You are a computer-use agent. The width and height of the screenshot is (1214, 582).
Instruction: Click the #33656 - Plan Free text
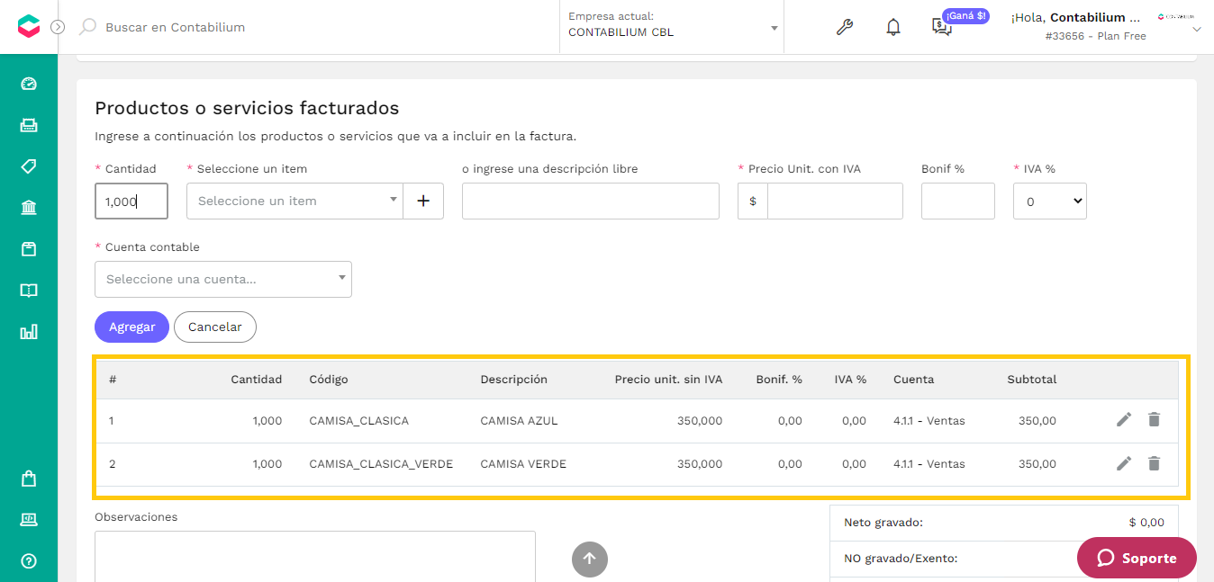pos(1096,36)
